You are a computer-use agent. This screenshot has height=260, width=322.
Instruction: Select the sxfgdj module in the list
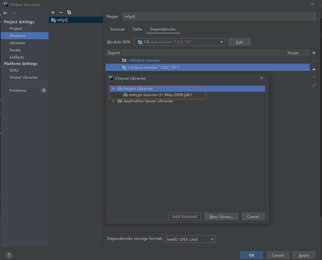[x=76, y=20]
